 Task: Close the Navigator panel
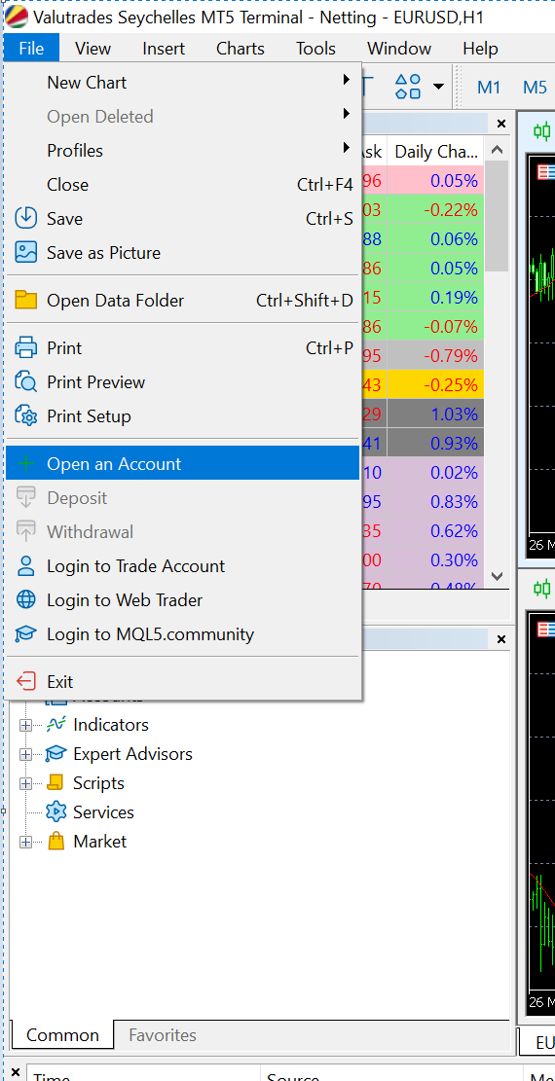tap(501, 640)
